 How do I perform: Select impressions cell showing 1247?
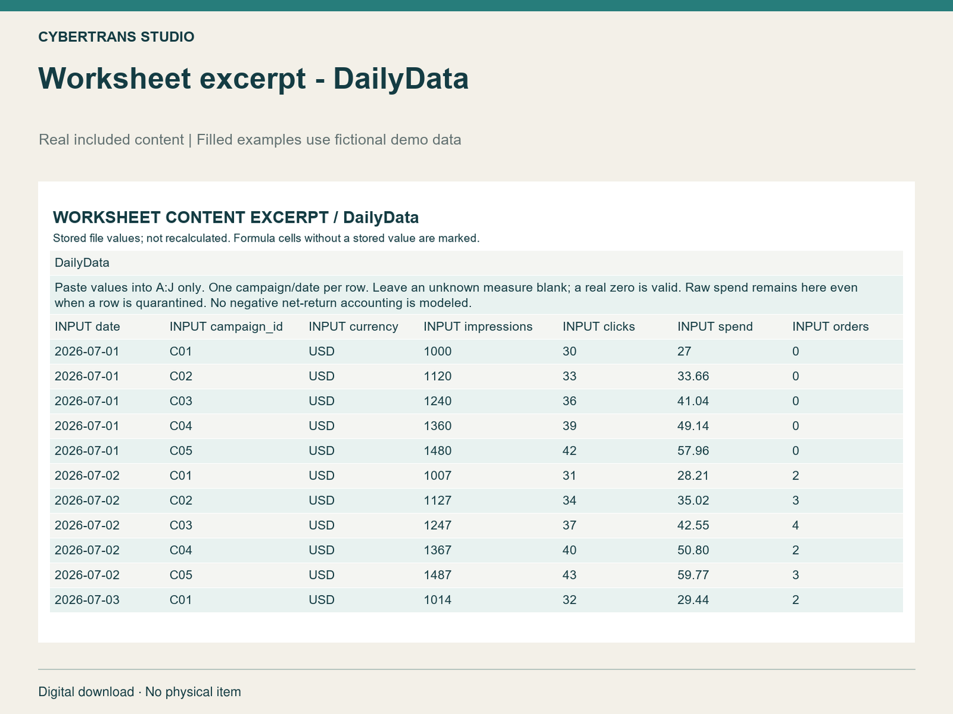(x=438, y=525)
